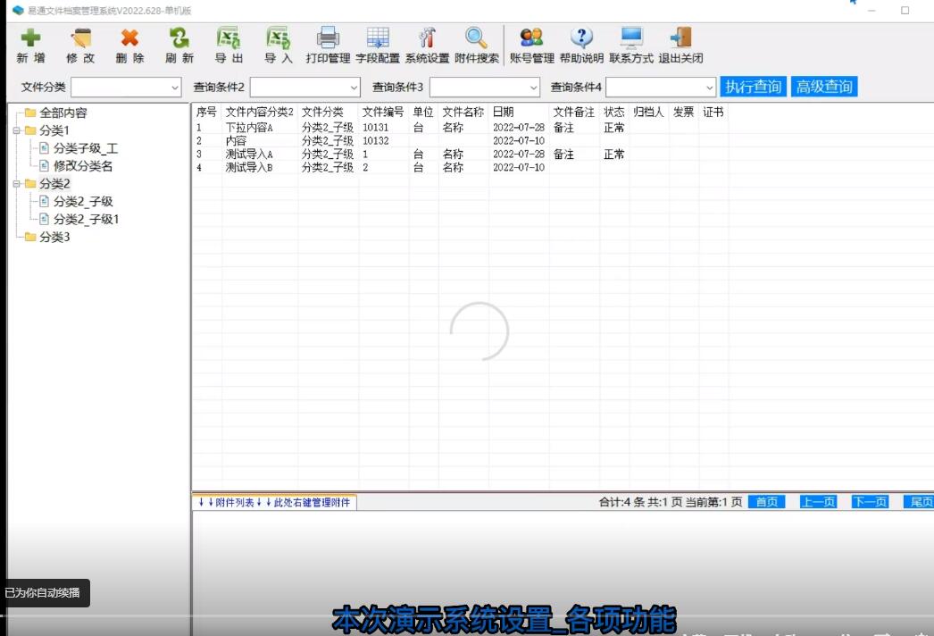Click the 文件编号 column header

coord(383,112)
